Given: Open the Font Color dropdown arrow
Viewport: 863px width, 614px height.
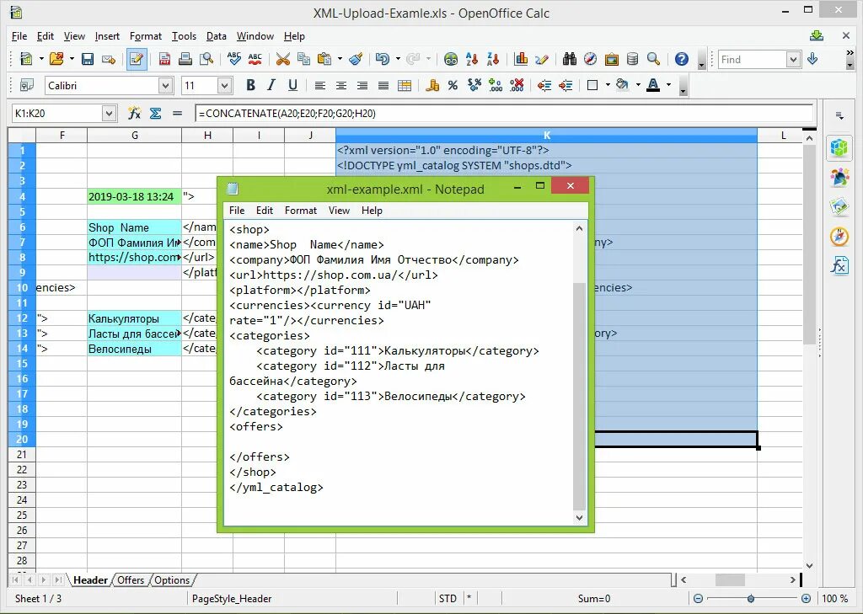Looking at the screenshot, I should tap(668, 85).
